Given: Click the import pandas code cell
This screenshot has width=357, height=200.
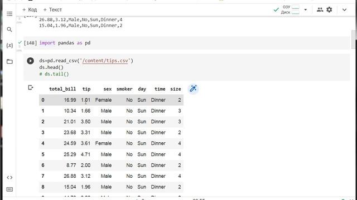Looking at the screenshot, I should [187, 43].
